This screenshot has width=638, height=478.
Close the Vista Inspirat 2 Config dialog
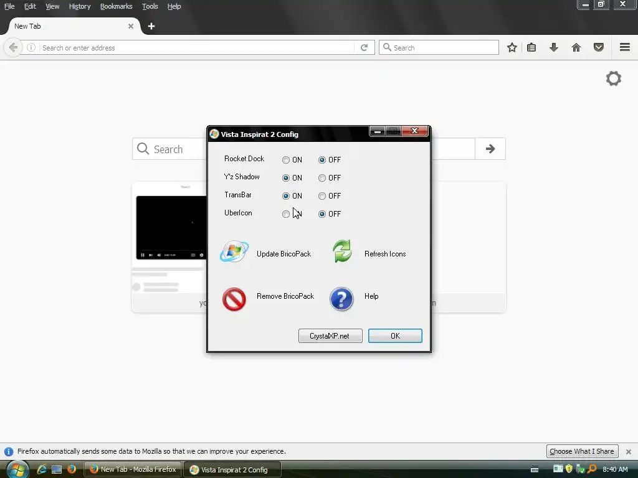click(414, 131)
